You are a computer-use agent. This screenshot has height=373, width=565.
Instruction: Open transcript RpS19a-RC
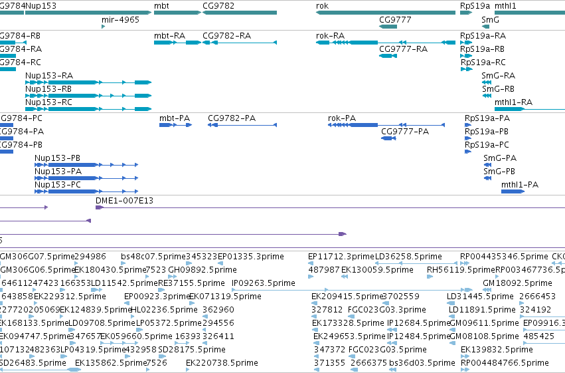point(483,62)
